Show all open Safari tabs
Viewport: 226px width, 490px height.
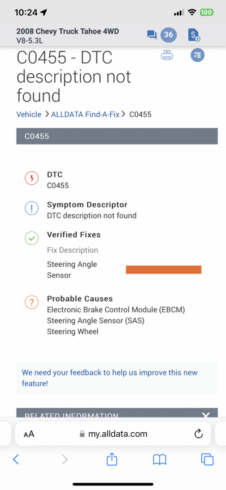tap(207, 459)
